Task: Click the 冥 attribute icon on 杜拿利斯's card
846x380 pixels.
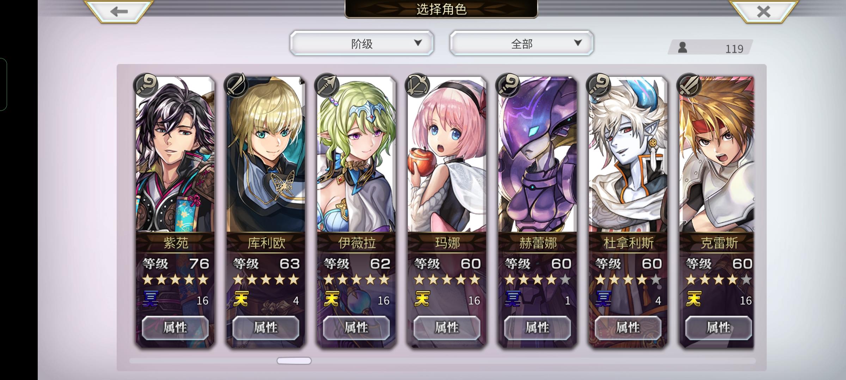Action: coord(603,299)
